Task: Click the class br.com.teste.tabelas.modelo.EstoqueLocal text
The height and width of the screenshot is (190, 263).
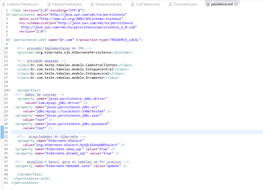Action: 70,73
